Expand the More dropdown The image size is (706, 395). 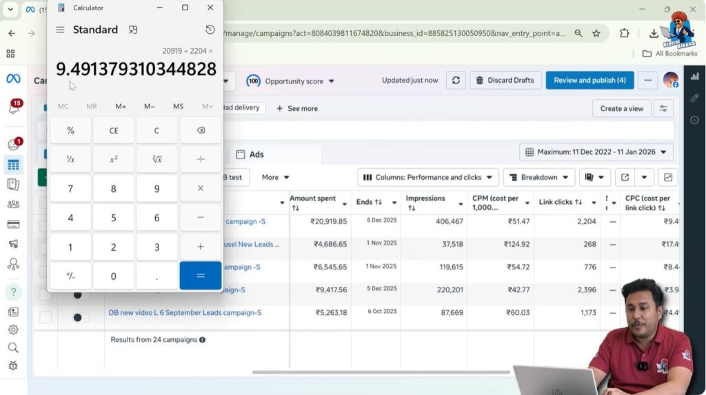tap(275, 177)
